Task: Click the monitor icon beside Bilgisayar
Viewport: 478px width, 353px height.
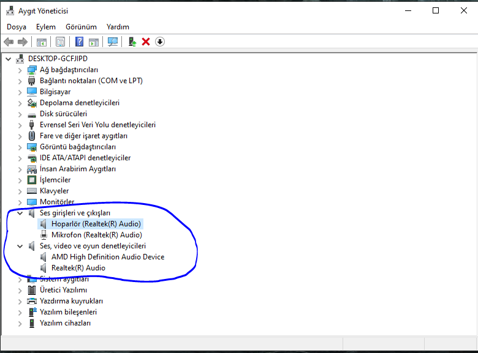Action: click(x=32, y=92)
